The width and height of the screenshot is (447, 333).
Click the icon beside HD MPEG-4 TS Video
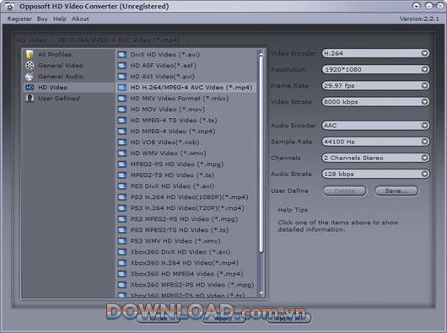coord(122,121)
